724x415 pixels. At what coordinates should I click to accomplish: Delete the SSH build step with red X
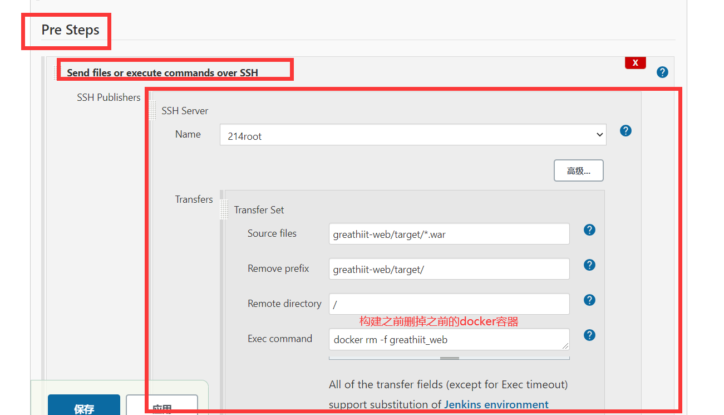(x=636, y=62)
